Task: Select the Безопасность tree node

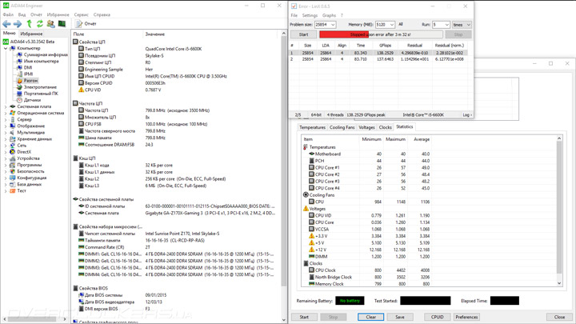Action: (x=30, y=171)
